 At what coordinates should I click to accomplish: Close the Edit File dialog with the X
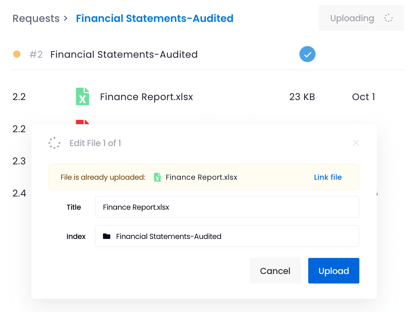(x=356, y=143)
